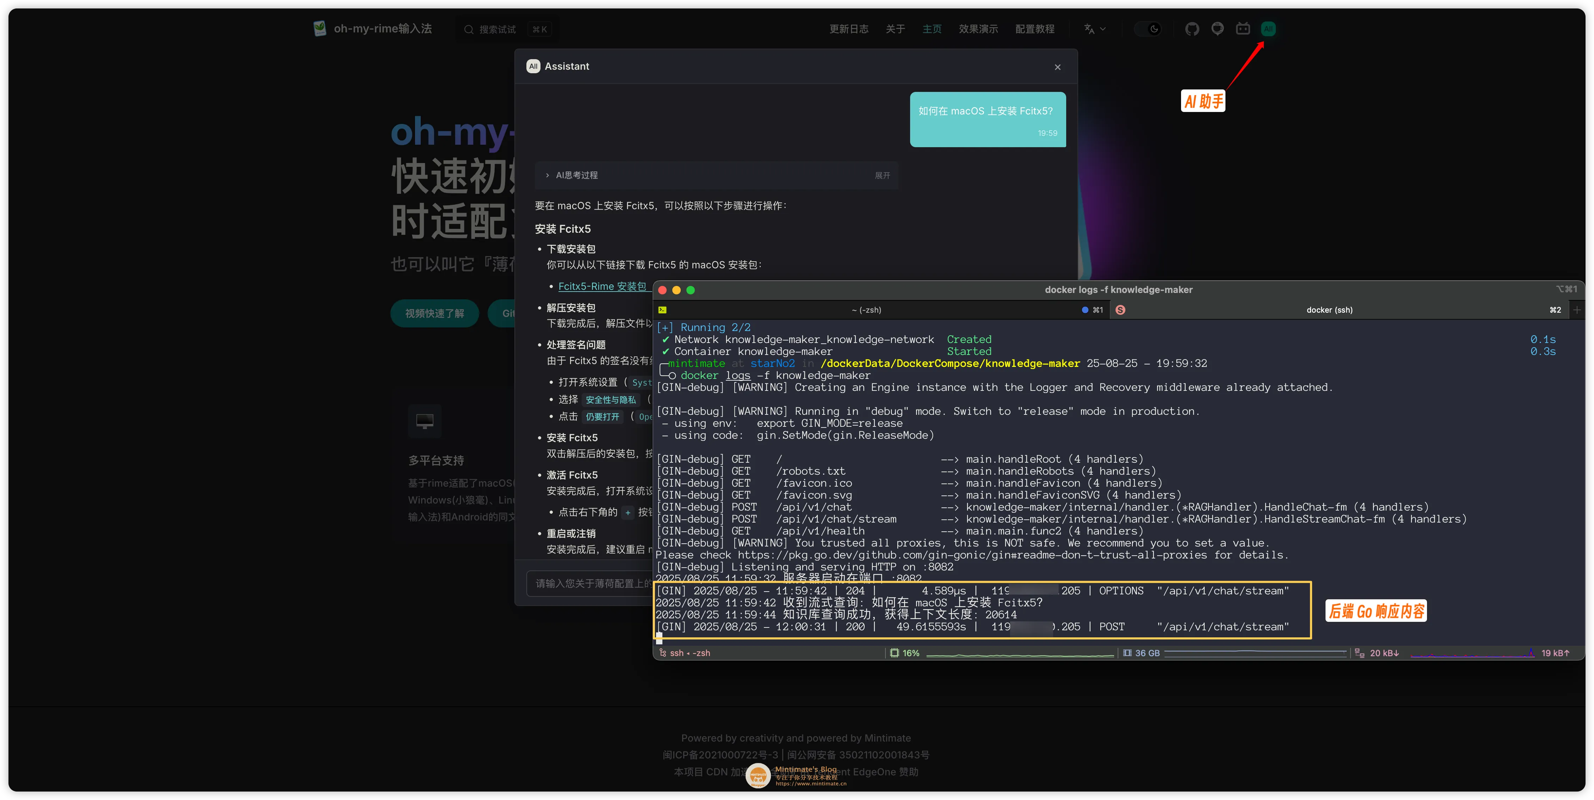The height and width of the screenshot is (800, 1594).
Task: Click the search magnifier icon
Action: 468,29
